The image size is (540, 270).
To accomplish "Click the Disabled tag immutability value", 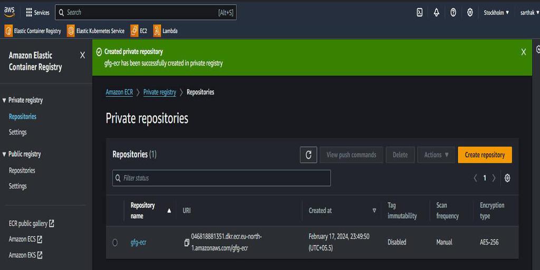I will pyautogui.click(x=397, y=243).
